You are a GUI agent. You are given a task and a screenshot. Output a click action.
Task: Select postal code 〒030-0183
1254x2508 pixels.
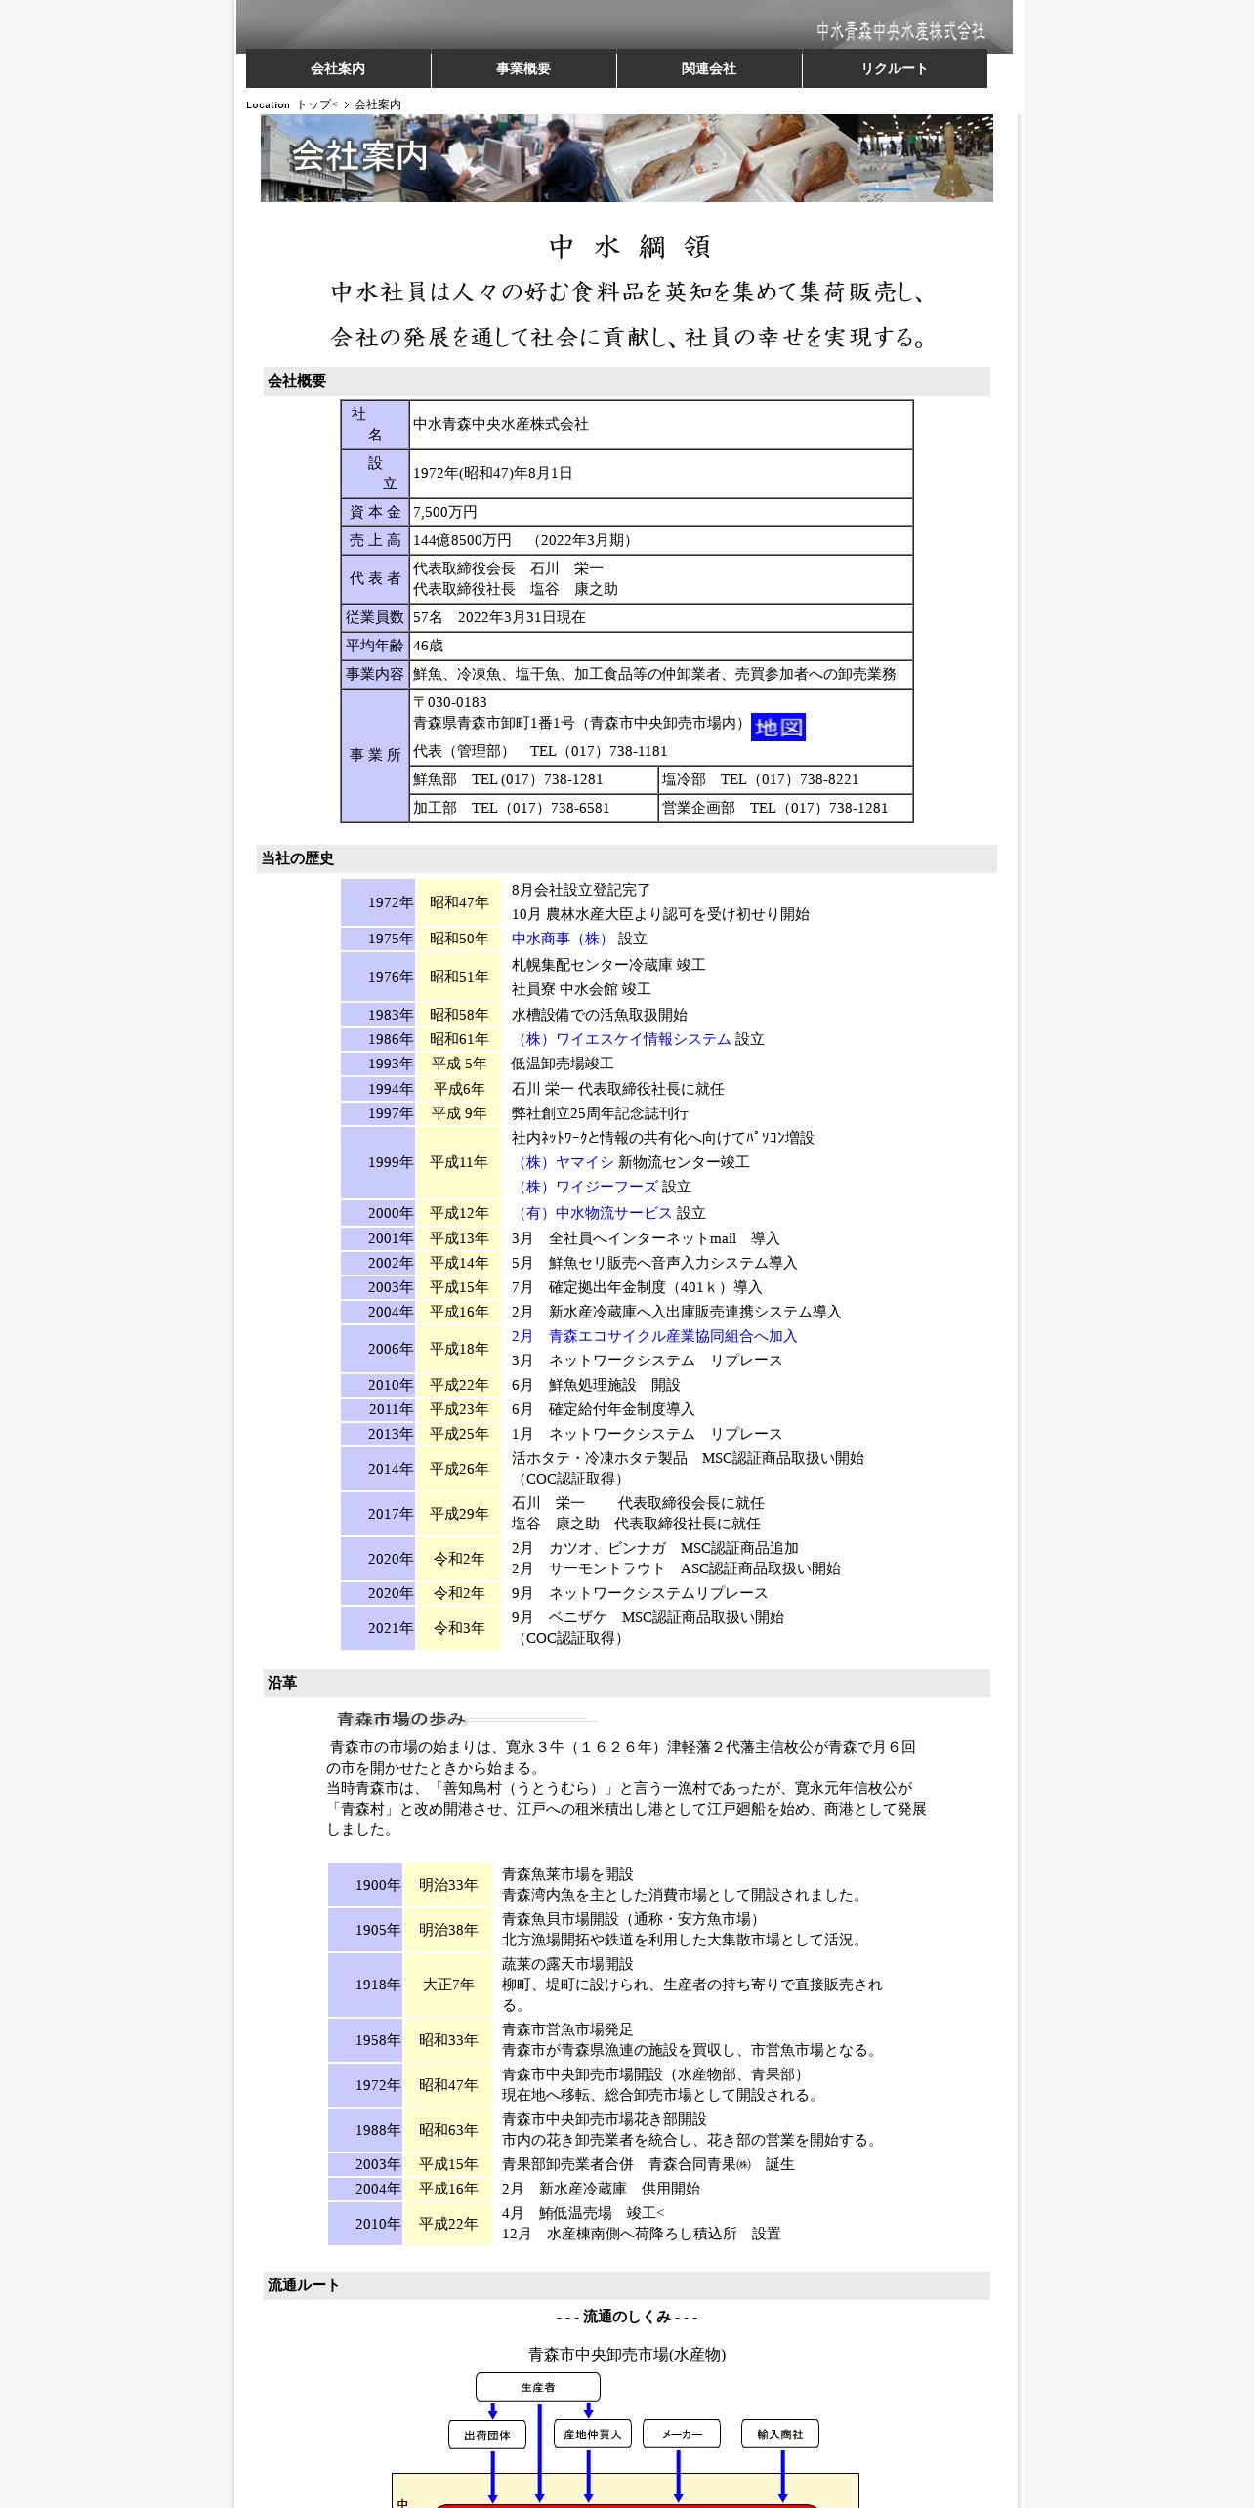point(449,702)
